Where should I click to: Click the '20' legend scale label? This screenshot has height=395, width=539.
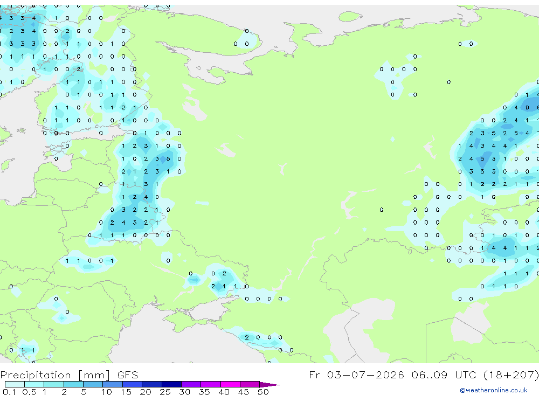[146, 392]
